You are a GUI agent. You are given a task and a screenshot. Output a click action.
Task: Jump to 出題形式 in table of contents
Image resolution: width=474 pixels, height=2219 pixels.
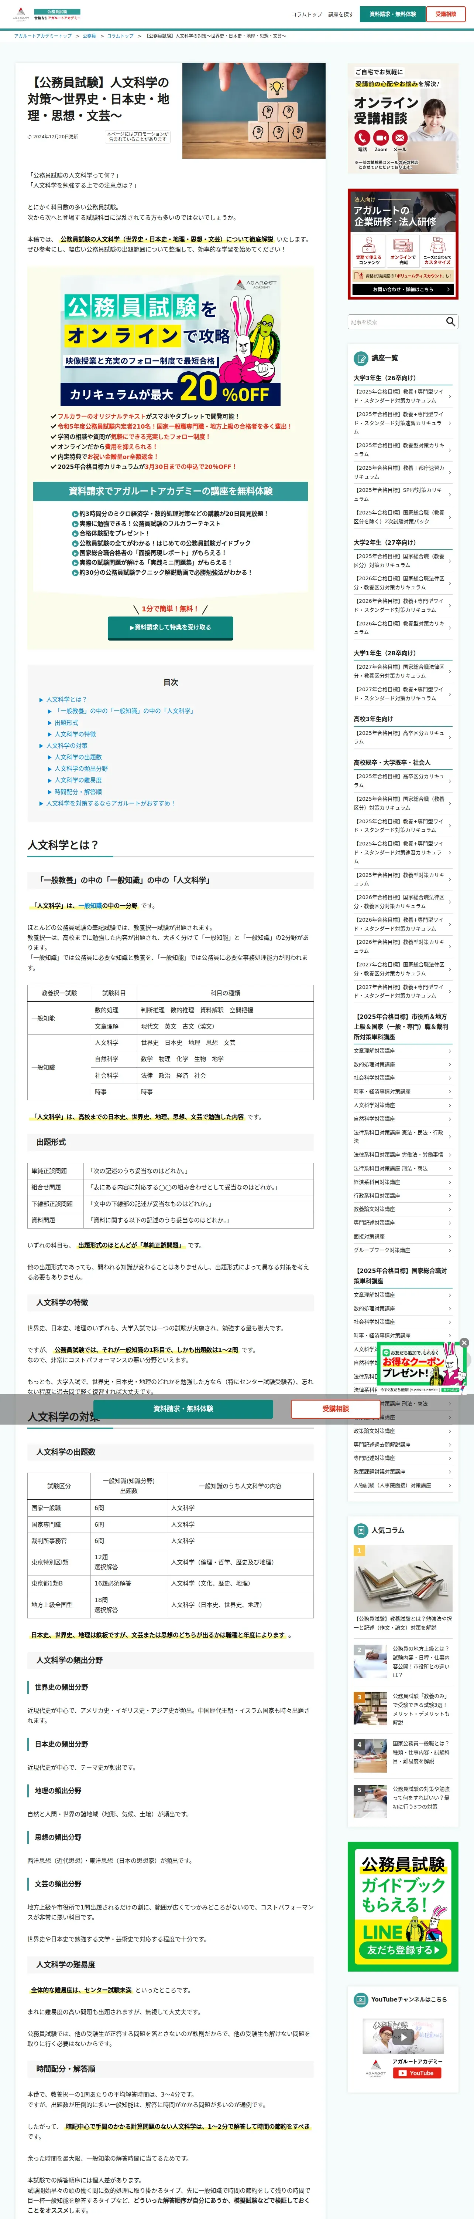coord(66,723)
